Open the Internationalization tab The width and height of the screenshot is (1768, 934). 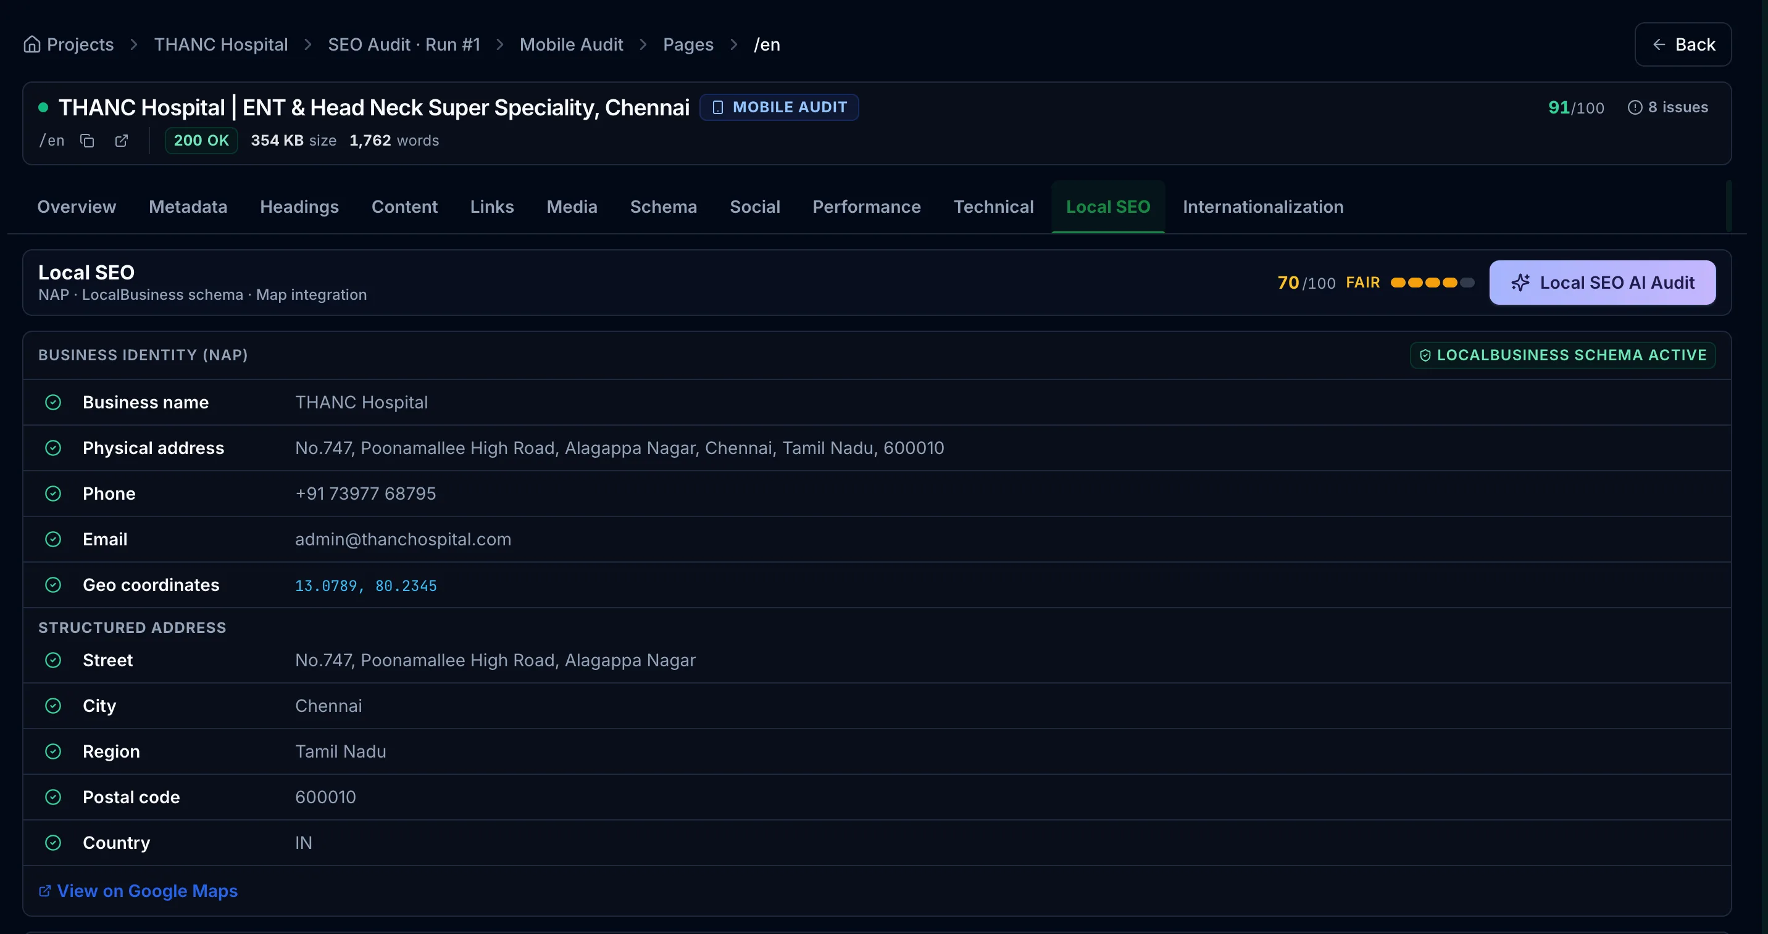[x=1263, y=207]
